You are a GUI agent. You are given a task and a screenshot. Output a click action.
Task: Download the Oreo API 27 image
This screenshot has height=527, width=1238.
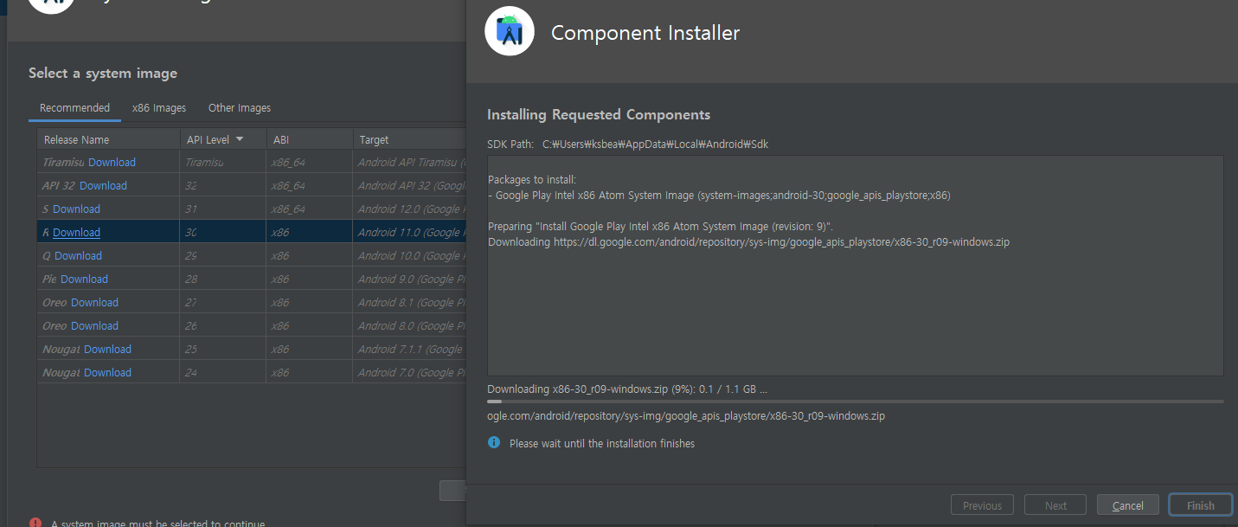click(94, 302)
